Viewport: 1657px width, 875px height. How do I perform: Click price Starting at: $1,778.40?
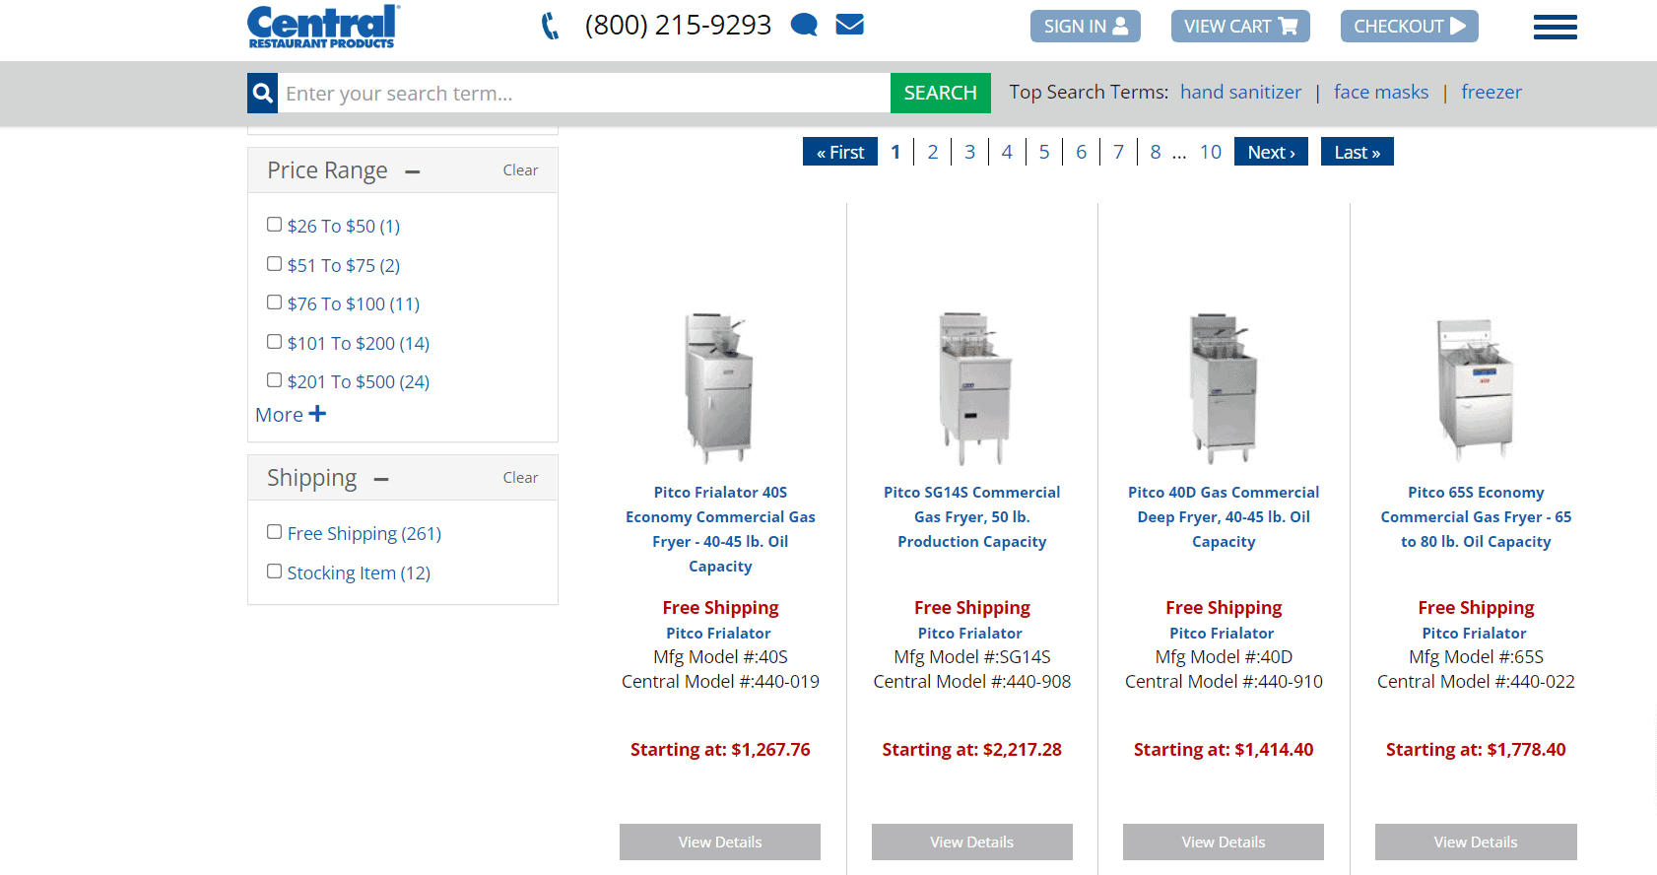click(x=1476, y=750)
